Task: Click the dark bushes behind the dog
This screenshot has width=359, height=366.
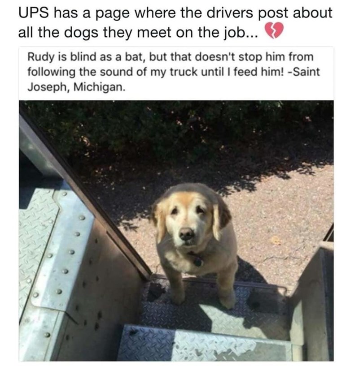Action: pyautogui.click(x=164, y=131)
